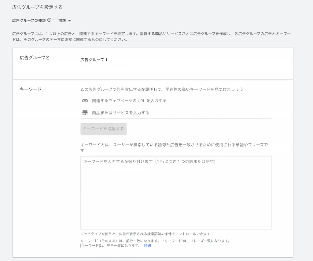313x261 pixels.
Task: Click the link icon beside the URL field
Action: click(85, 101)
